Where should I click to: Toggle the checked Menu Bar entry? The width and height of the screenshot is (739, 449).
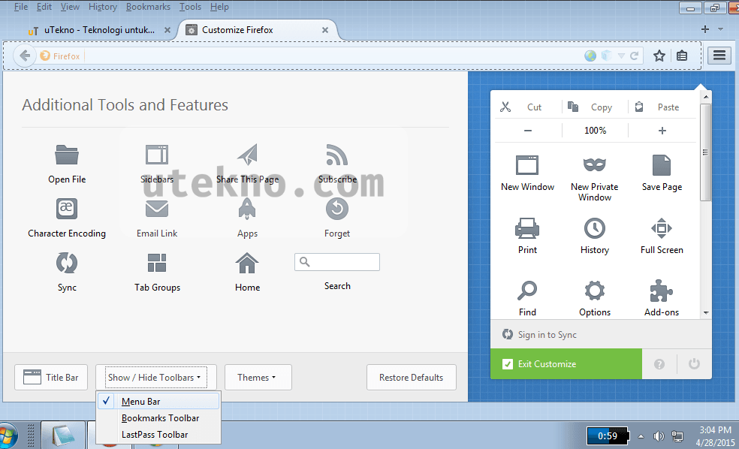pyautogui.click(x=158, y=401)
